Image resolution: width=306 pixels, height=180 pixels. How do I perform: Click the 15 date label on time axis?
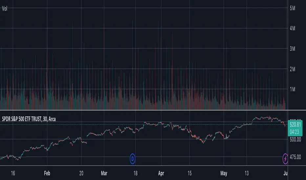tap(189, 173)
